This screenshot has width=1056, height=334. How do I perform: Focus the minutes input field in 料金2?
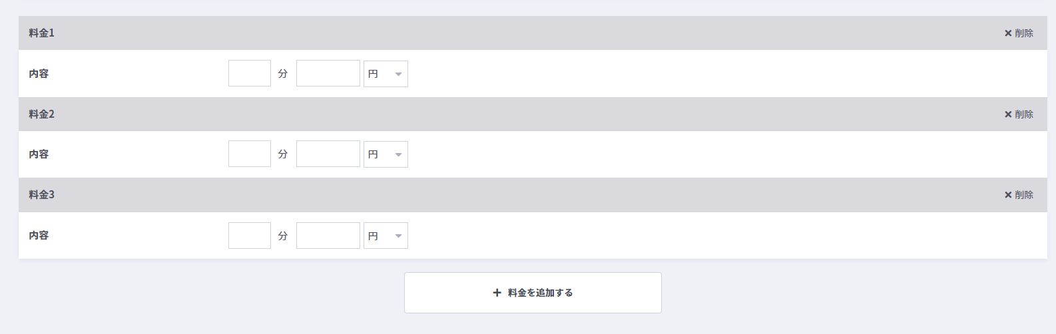250,154
